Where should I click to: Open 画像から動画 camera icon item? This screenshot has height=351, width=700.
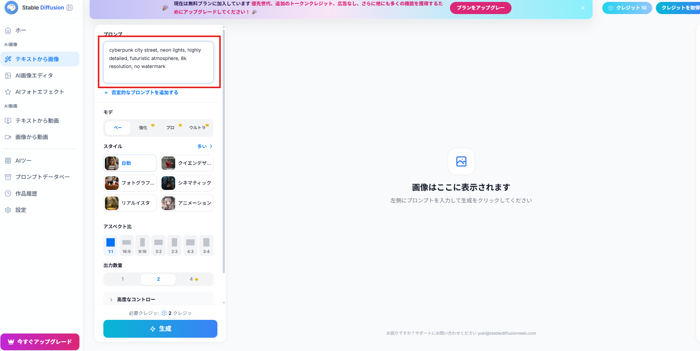pyautogui.click(x=8, y=137)
